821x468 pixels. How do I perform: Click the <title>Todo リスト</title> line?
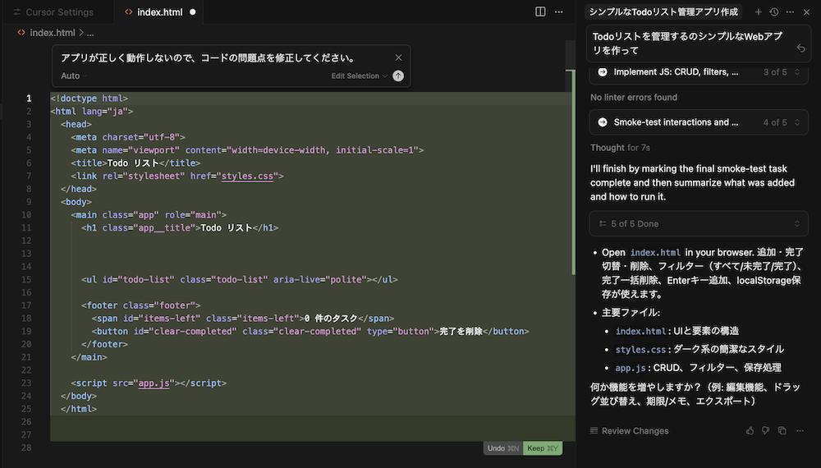pyautogui.click(x=135, y=163)
